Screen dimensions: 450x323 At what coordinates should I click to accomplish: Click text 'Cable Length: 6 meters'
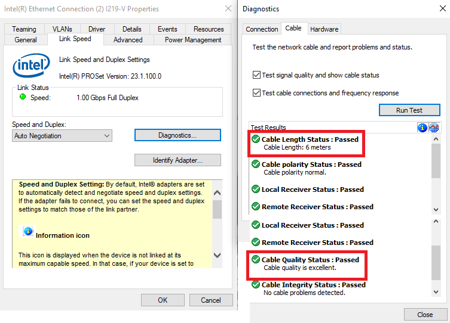point(297,147)
